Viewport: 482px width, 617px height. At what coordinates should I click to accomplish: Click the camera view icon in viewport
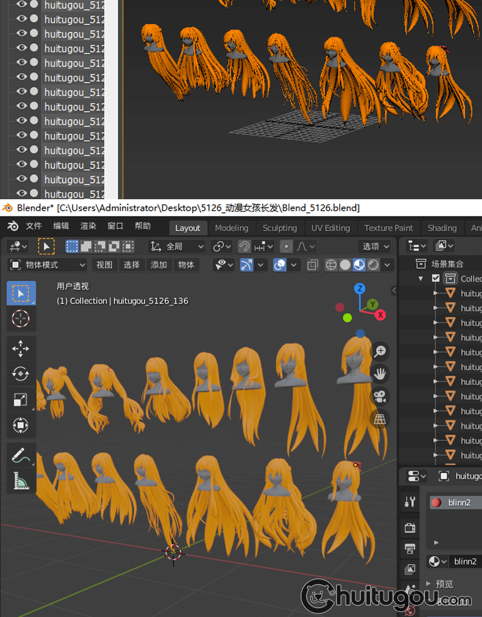tap(380, 396)
